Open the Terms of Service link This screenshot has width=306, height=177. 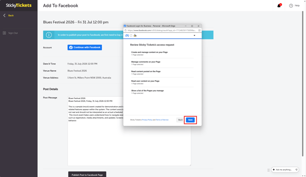click(x=162, y=120)
